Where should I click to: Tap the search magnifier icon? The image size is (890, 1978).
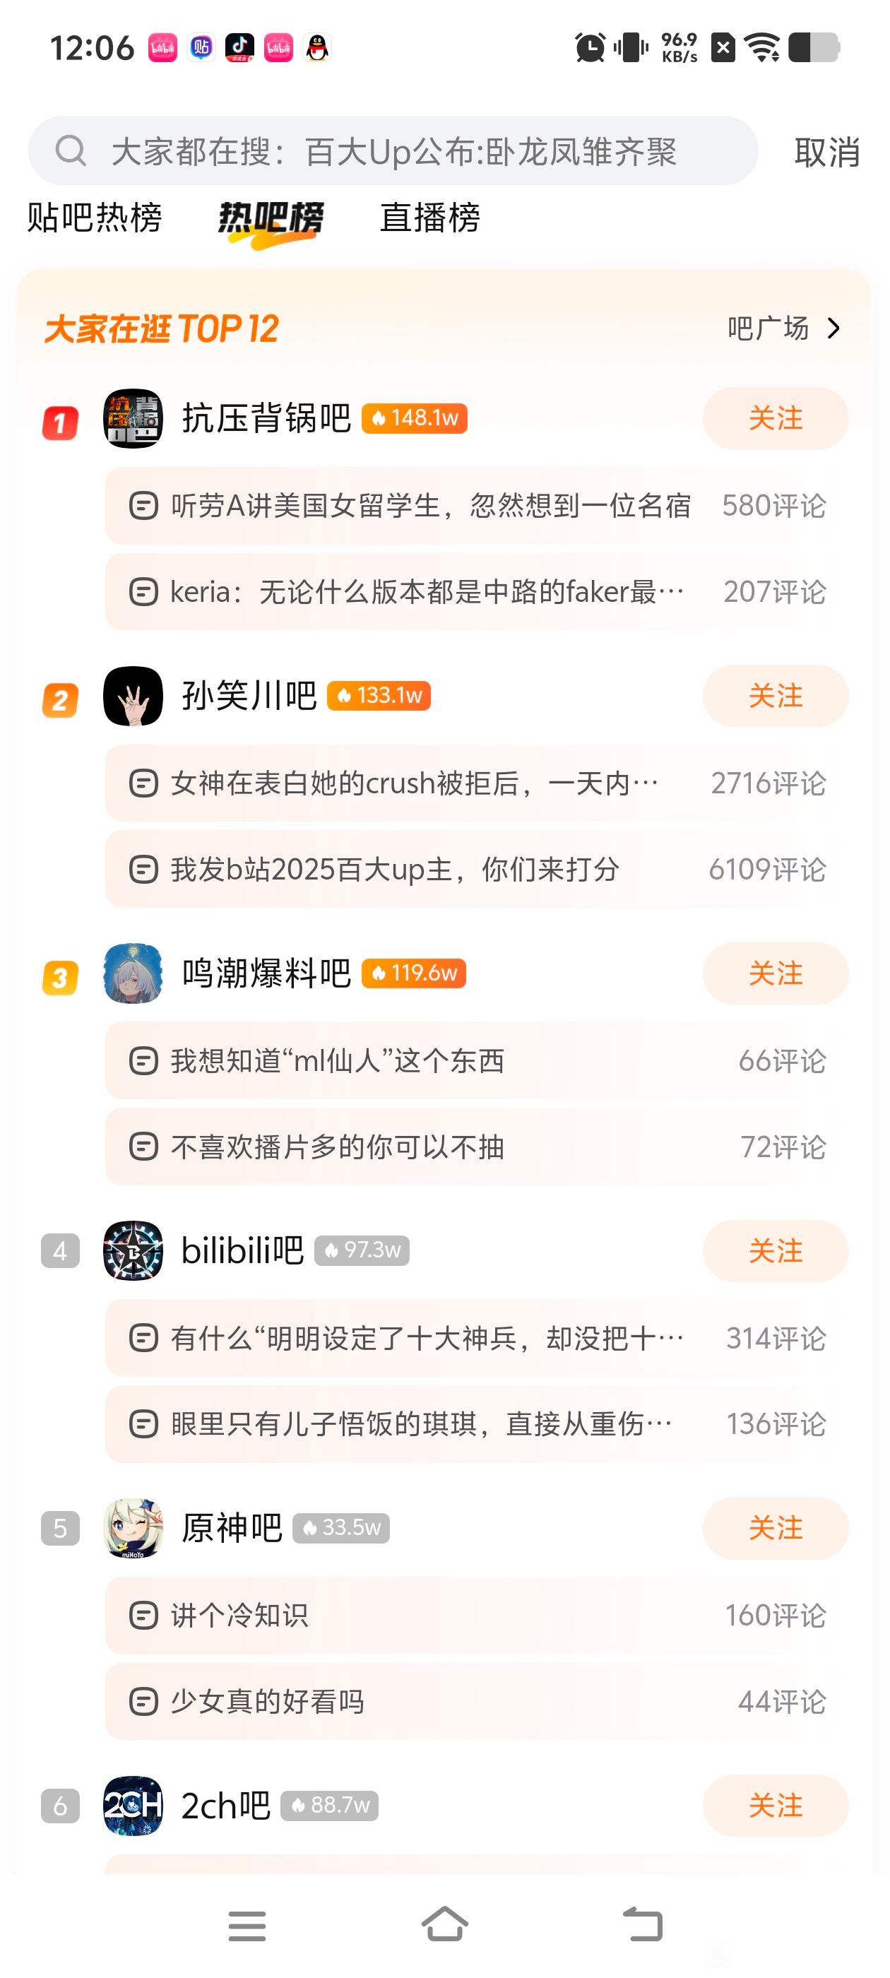[x=71, y=150]
